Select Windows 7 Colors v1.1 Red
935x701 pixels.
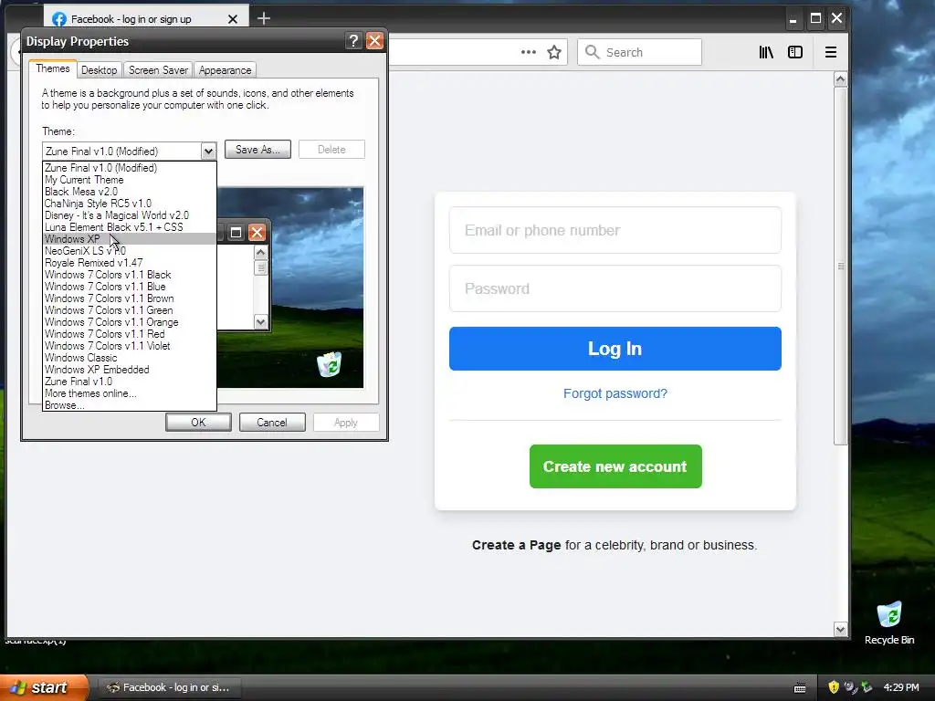[x=130, y=334]
